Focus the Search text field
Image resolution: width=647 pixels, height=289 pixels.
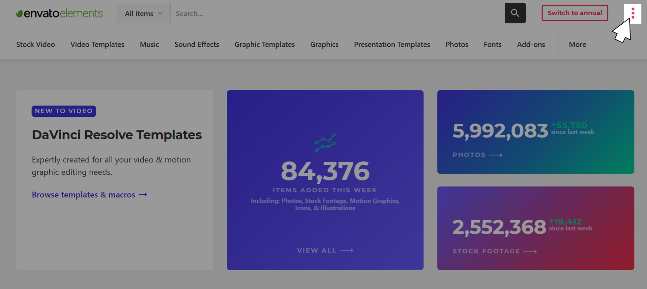(x=337, y=13)
